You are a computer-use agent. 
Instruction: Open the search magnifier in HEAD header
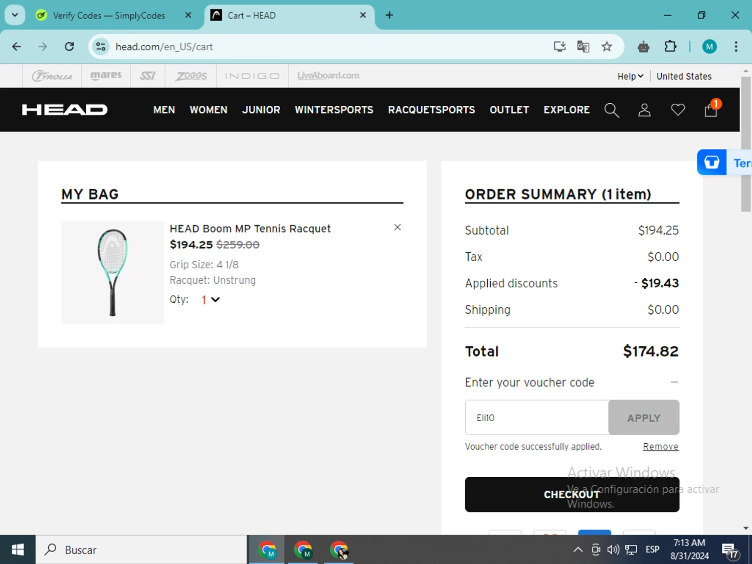[612, 110]
